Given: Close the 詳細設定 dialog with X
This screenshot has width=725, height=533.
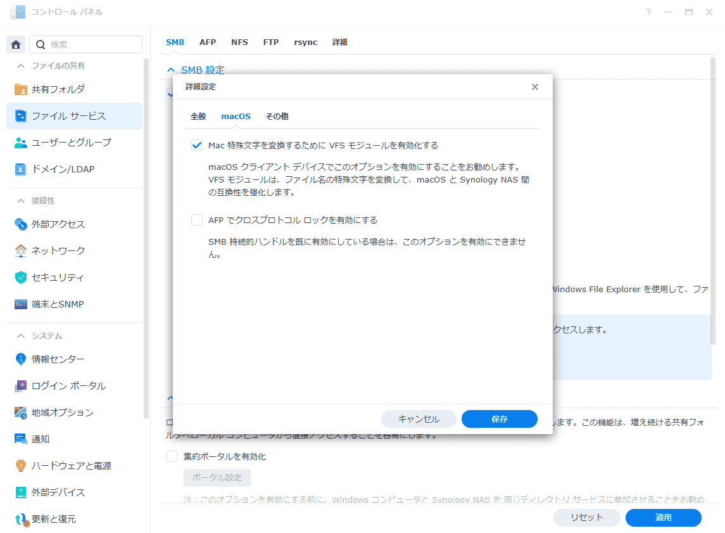Looking at the screenshot, I should (535, 87).
